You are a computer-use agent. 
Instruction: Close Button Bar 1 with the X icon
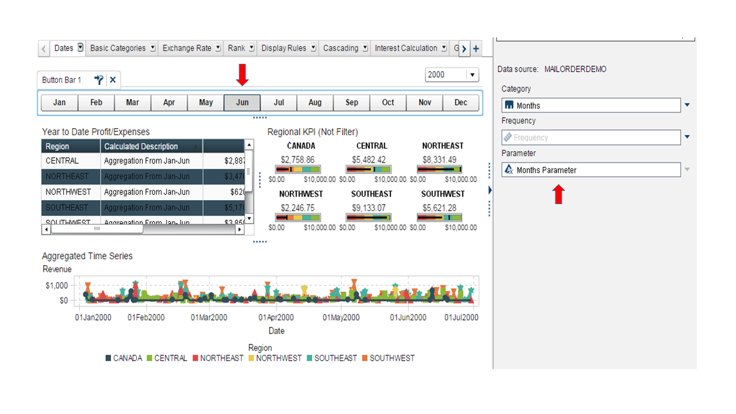click(x=113, y=80)
